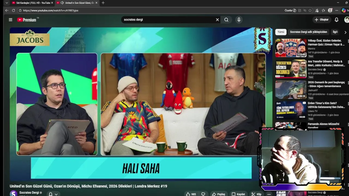
Task: Open Tedesco'nun Gözdesi Nkunku thumbnail
Action: tap(291, 69)
